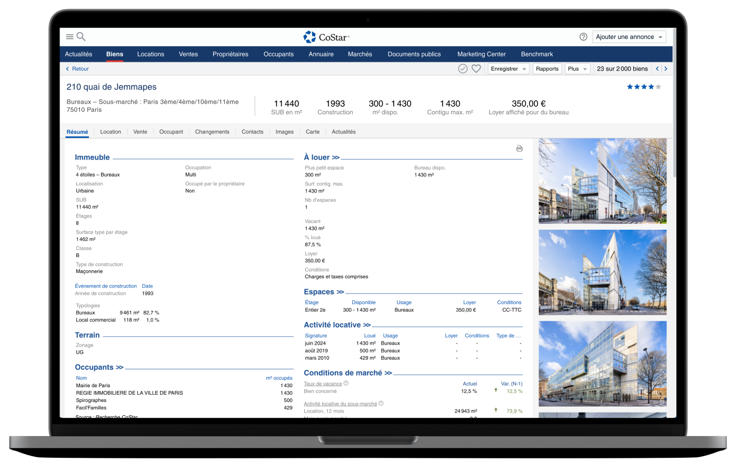Expand the Plus dropdown menu

pyautogui.click(x=577, y=69)
